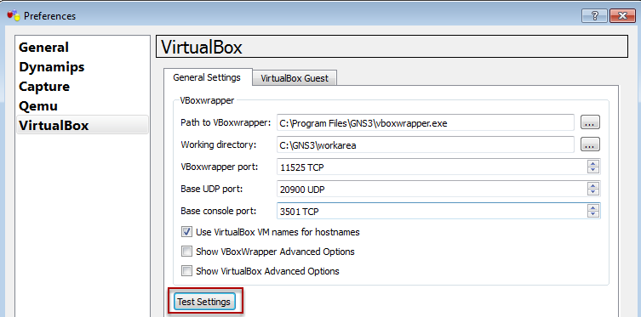Viewport: 641px width, 317px height.
Task: Select VirtualBox in the preferences list
Action: [83, 125]
